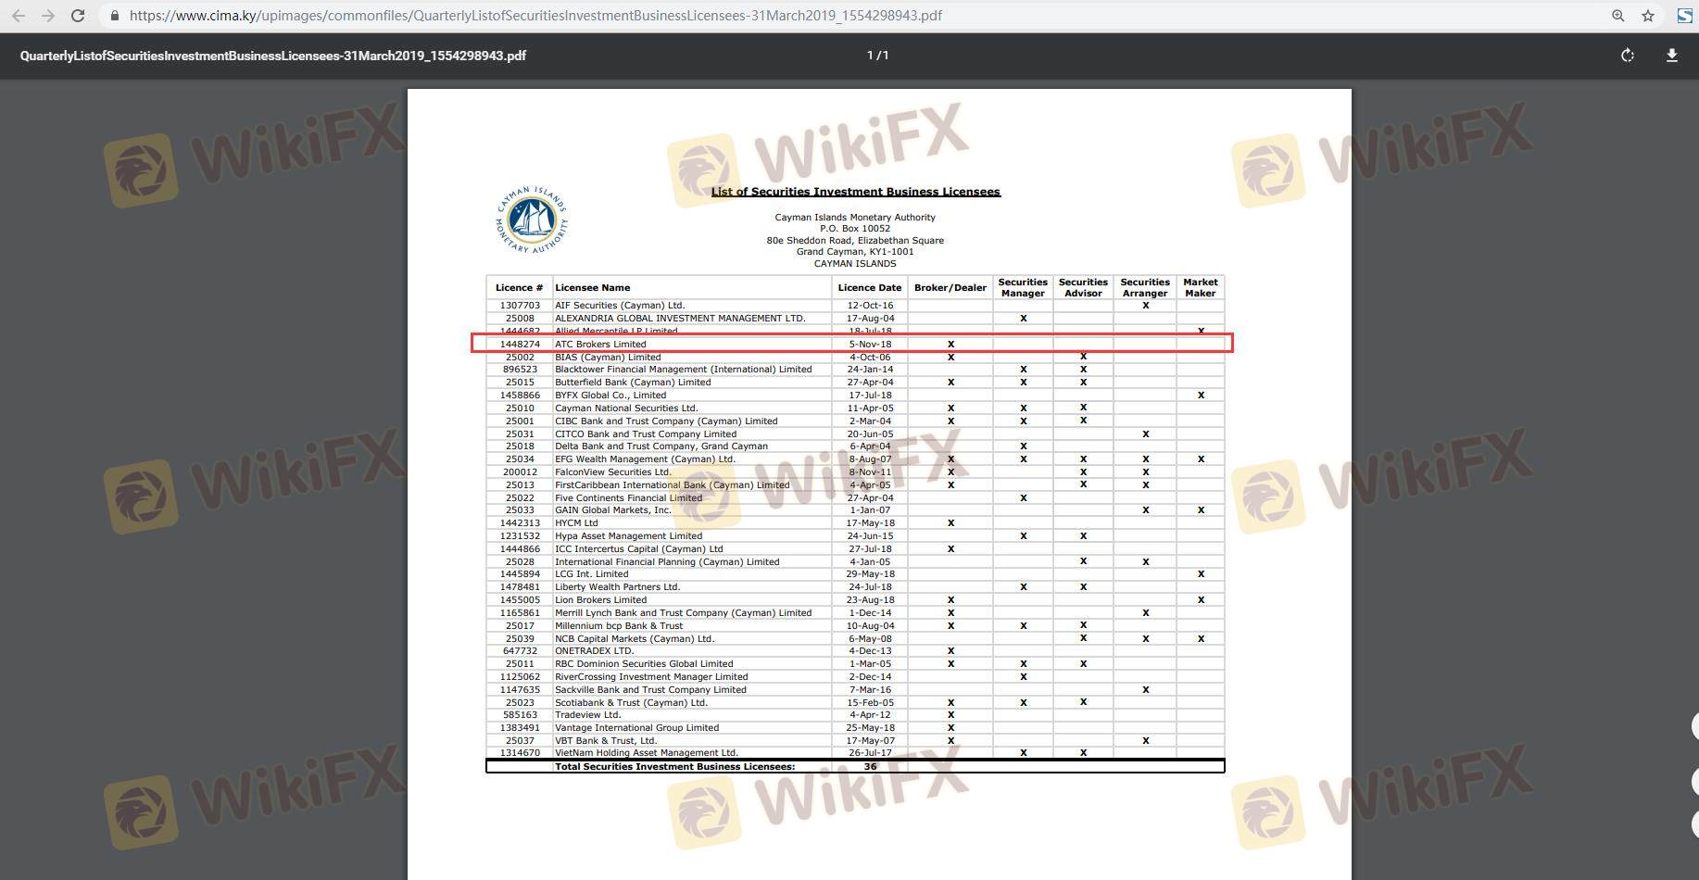
Task: Click the underlined List of Securities heading
Action: (x=855, y=192)
